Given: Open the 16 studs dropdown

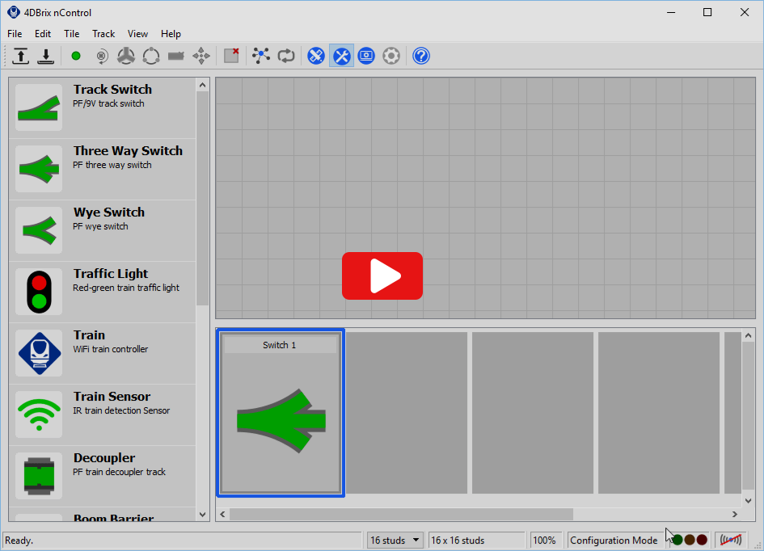Looking at the screenshot, I should pos(395,540).
